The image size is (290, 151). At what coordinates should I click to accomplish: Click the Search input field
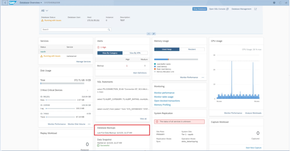click(76, 30)
